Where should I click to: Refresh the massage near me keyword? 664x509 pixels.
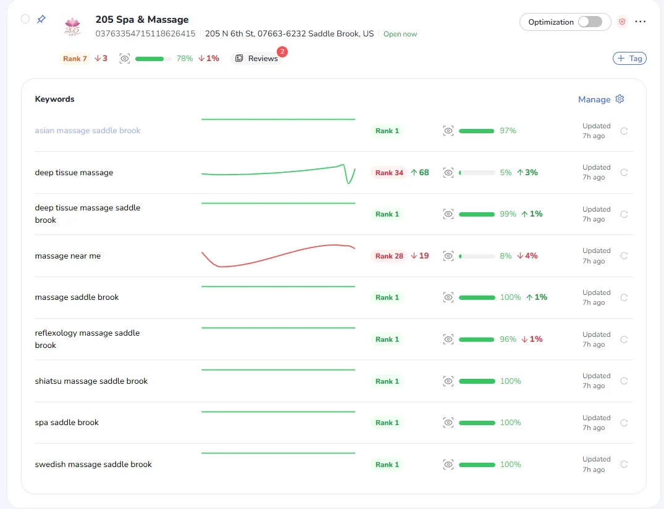pos(624,255)
